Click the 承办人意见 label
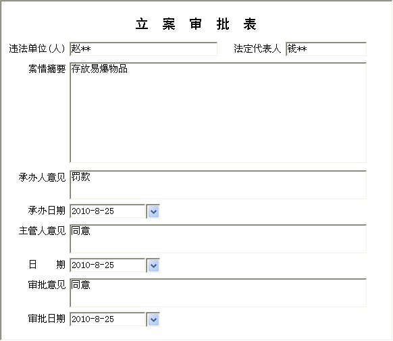The image size is (393, 341). [42, 177]
